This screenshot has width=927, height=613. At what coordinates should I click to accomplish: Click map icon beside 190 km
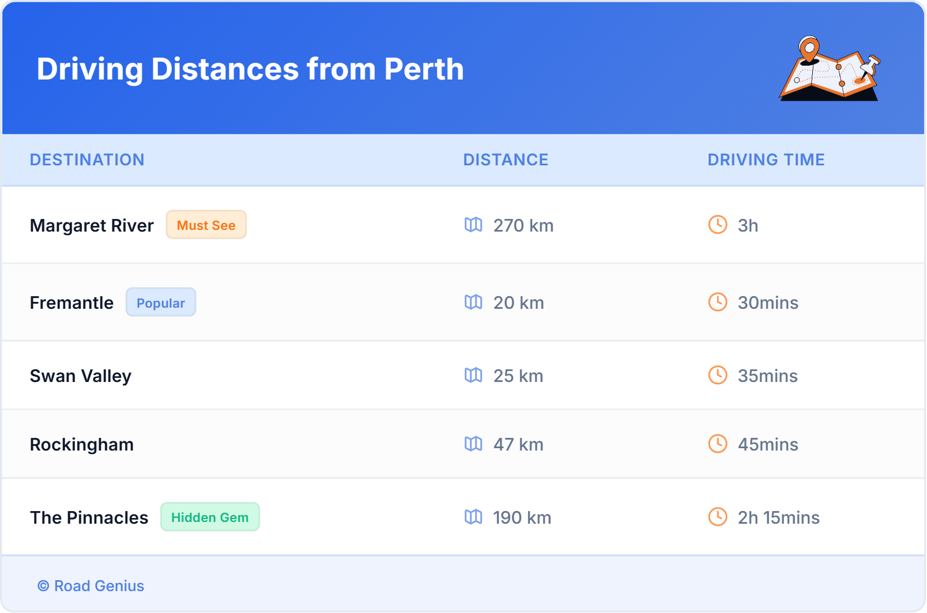473,517
